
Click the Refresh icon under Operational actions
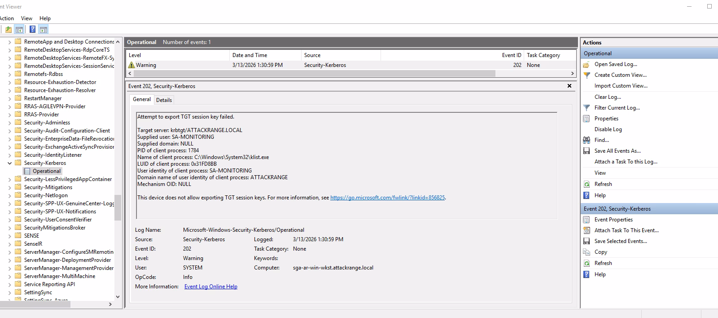pyautogui.click(x=586, y=184)
